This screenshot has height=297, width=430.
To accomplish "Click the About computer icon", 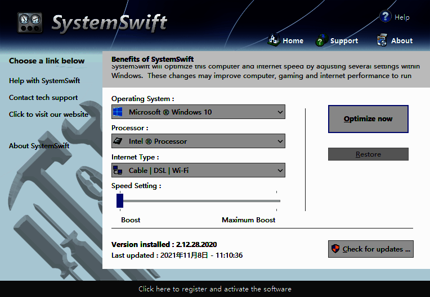I will pyautogui.click(x=382, y=40).
